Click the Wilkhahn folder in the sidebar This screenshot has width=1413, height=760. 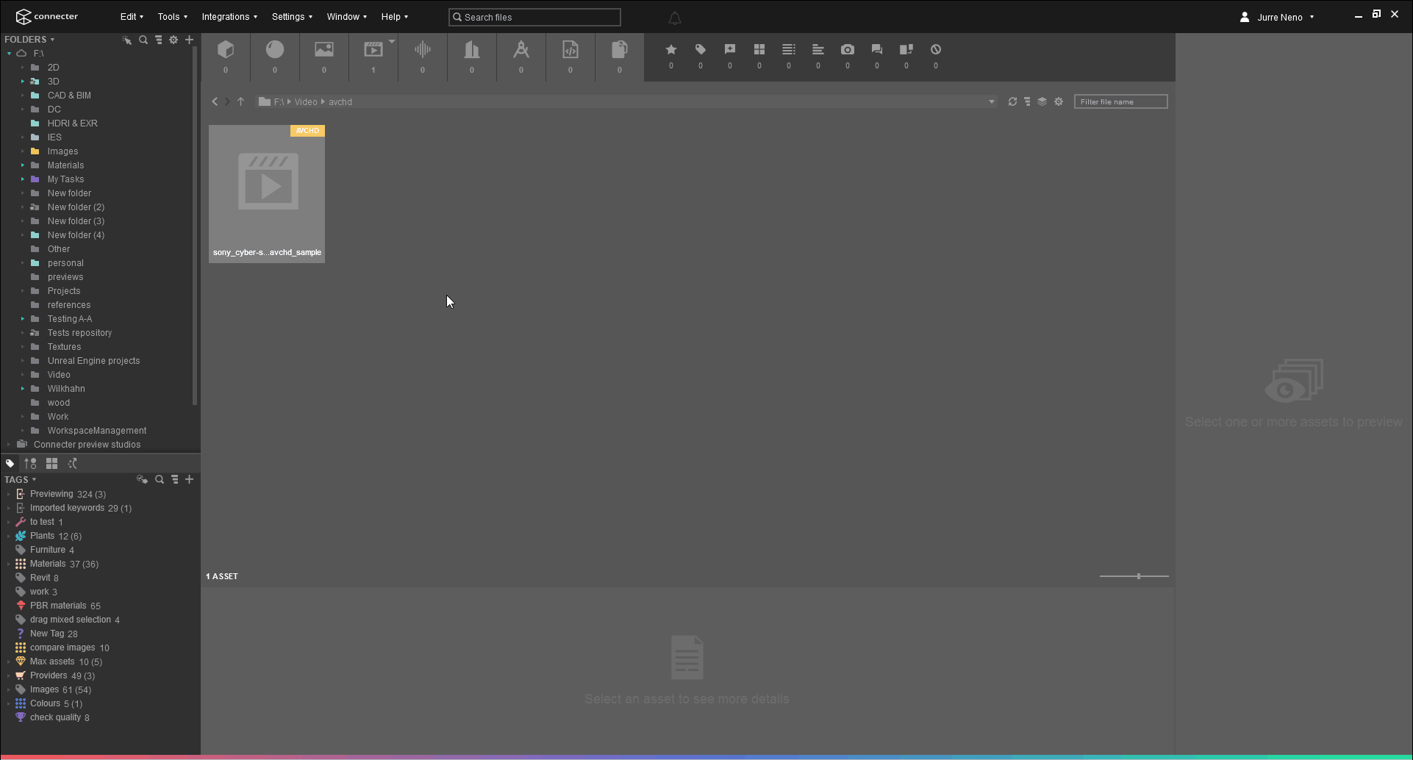(65, 388)
